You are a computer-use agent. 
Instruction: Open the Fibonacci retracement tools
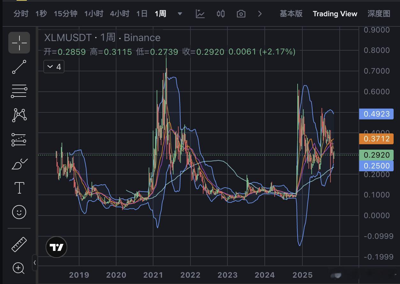[19, 91]
